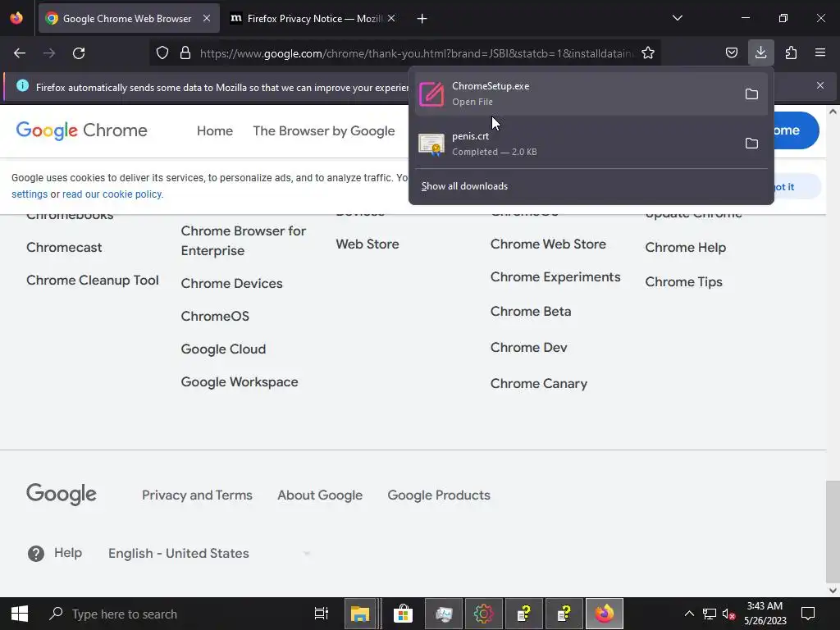Open the Extensions puzzle icon
This screenshot has height=630, width=840.
click(x=791, y=52)
